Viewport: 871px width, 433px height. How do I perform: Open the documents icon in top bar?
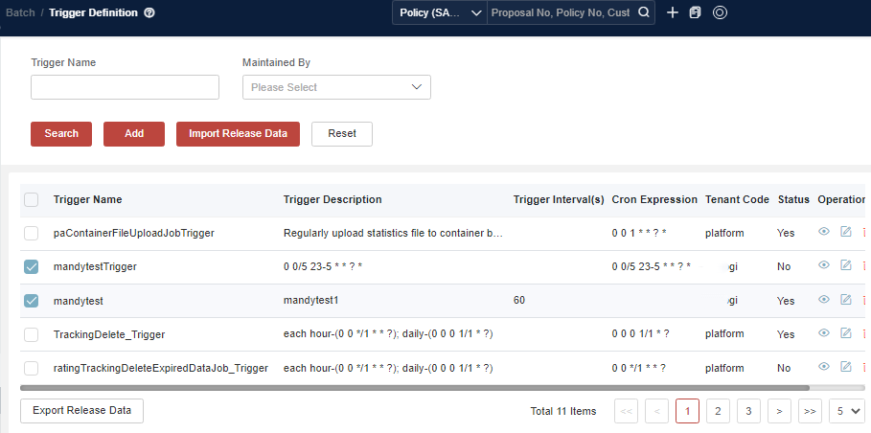pos(695,12)
